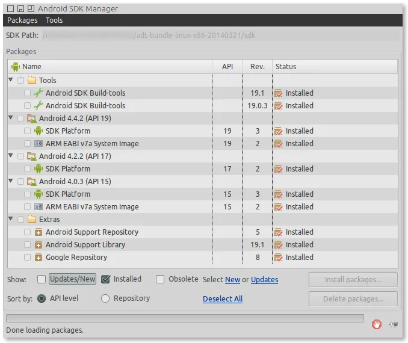Enable the Obsolete show filter checkbox
408x343 pixels.
tap(160, 279)
